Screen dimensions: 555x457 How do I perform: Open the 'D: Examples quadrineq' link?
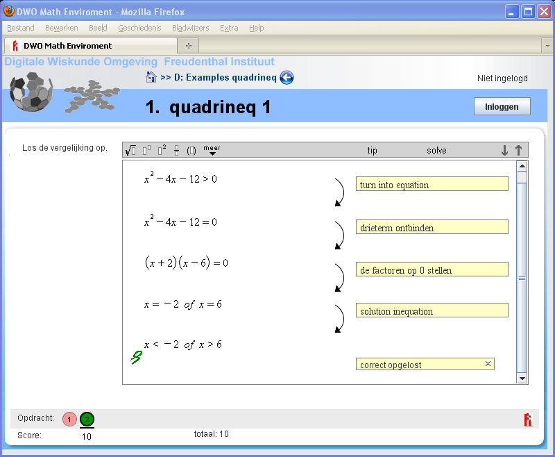(225, 77)
